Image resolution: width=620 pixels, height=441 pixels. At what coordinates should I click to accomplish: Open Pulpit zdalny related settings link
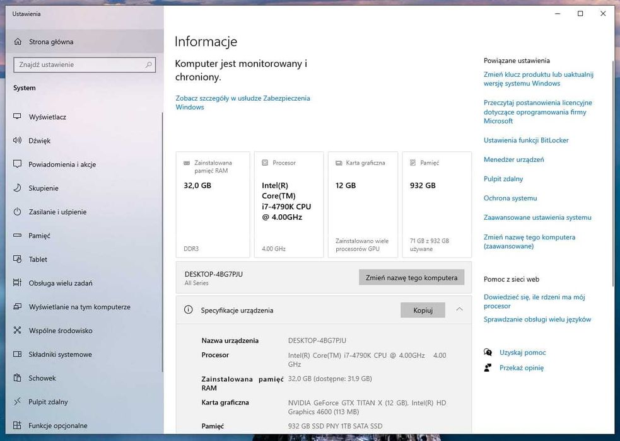point(503,179)
